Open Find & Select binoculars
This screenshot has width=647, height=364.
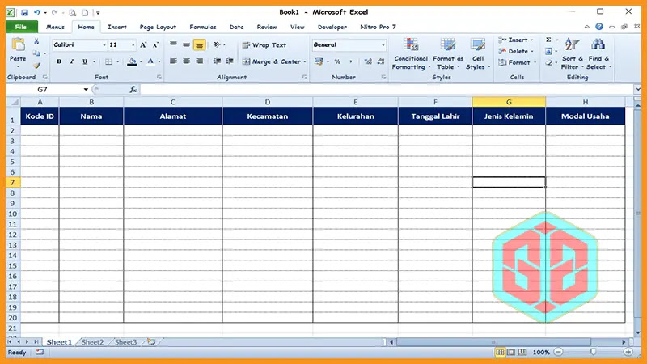click(598, 53)
